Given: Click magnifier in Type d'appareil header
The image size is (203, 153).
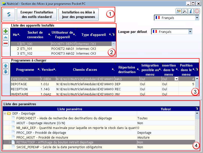Looking at the screenshot, I should coord(110,35).
